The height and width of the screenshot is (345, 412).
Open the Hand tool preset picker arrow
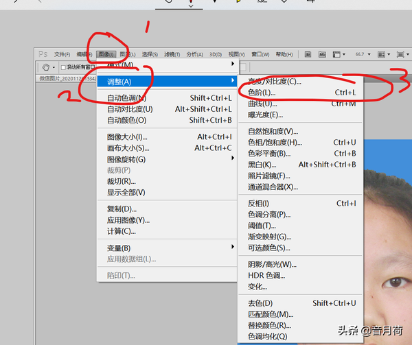[x=54, y=67]
